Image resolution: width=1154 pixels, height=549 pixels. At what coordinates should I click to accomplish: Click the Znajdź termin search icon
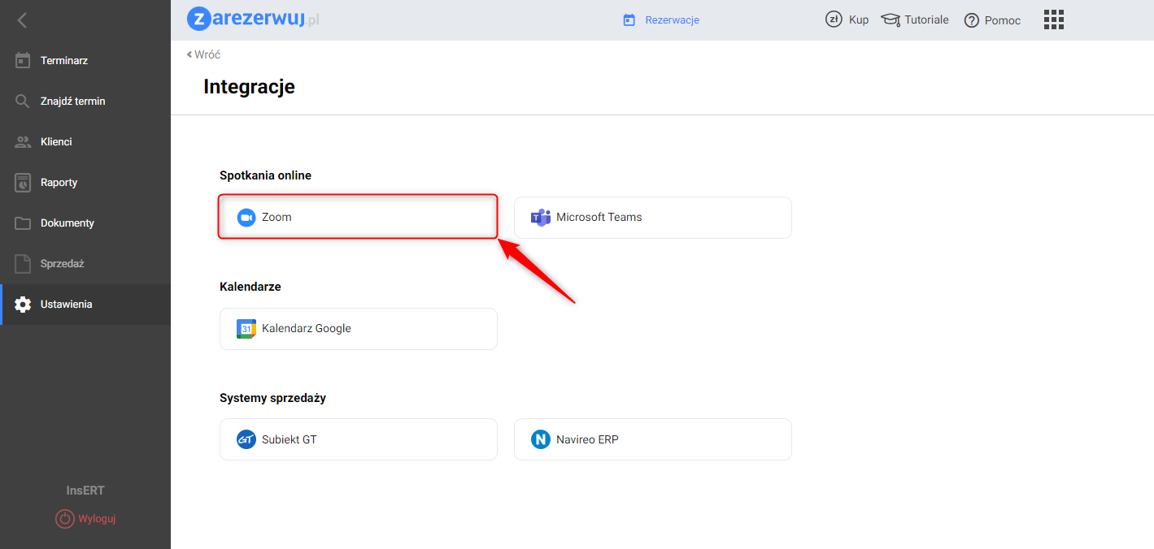coord(23,101)
